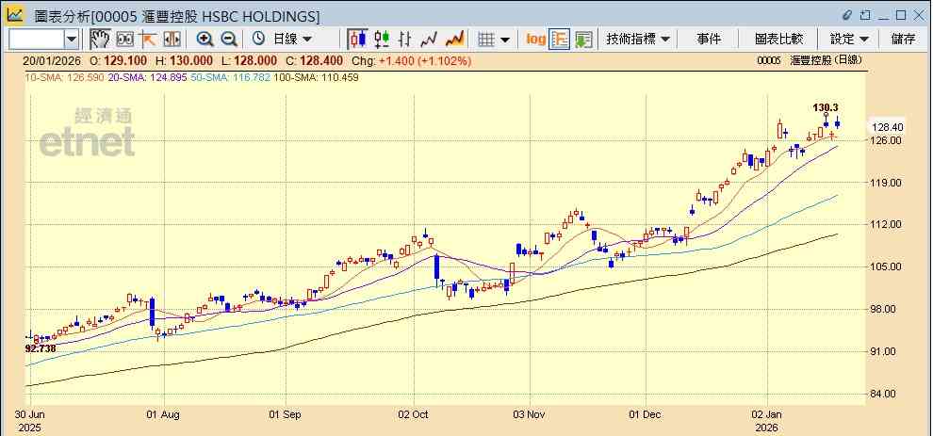The image size is (933, 436).
Task: Click the 20/01/2026 date readout
Action: 52,60
